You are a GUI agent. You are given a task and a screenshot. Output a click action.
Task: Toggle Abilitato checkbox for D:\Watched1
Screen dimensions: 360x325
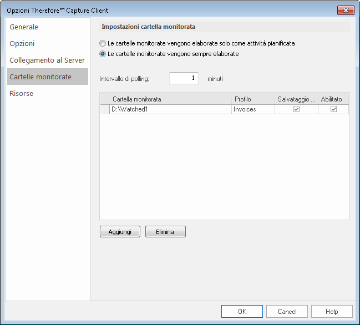[333, 109]
